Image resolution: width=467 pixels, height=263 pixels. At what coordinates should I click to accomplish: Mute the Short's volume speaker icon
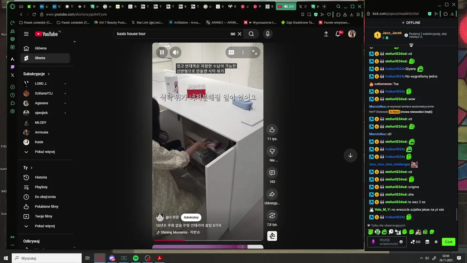[175, 52]
